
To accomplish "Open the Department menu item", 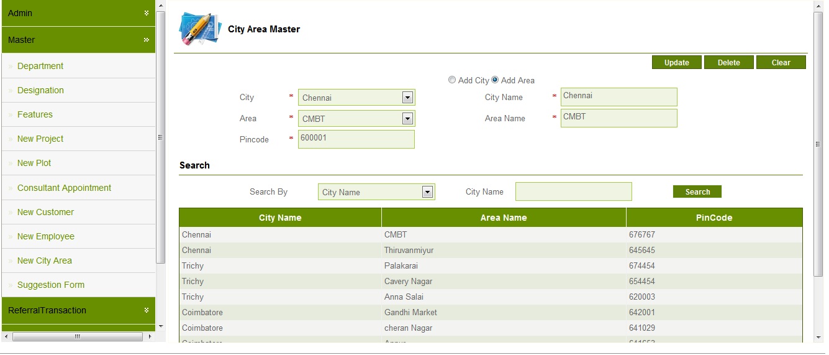I will pos(40,66).
